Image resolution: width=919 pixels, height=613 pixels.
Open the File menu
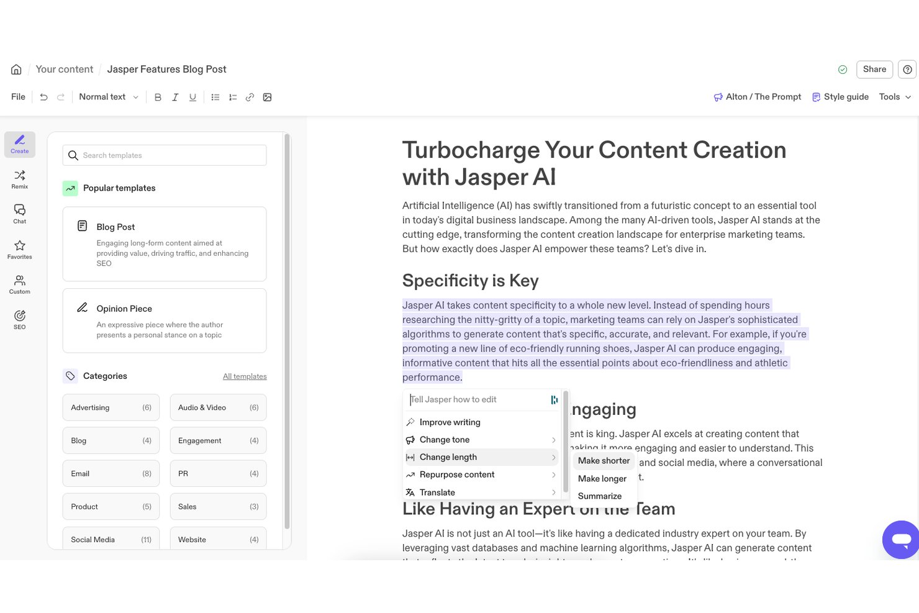point(19,97)
